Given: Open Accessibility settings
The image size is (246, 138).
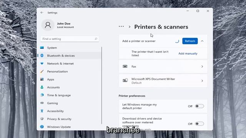Looking at the screenshot, I should pos(69,111).
